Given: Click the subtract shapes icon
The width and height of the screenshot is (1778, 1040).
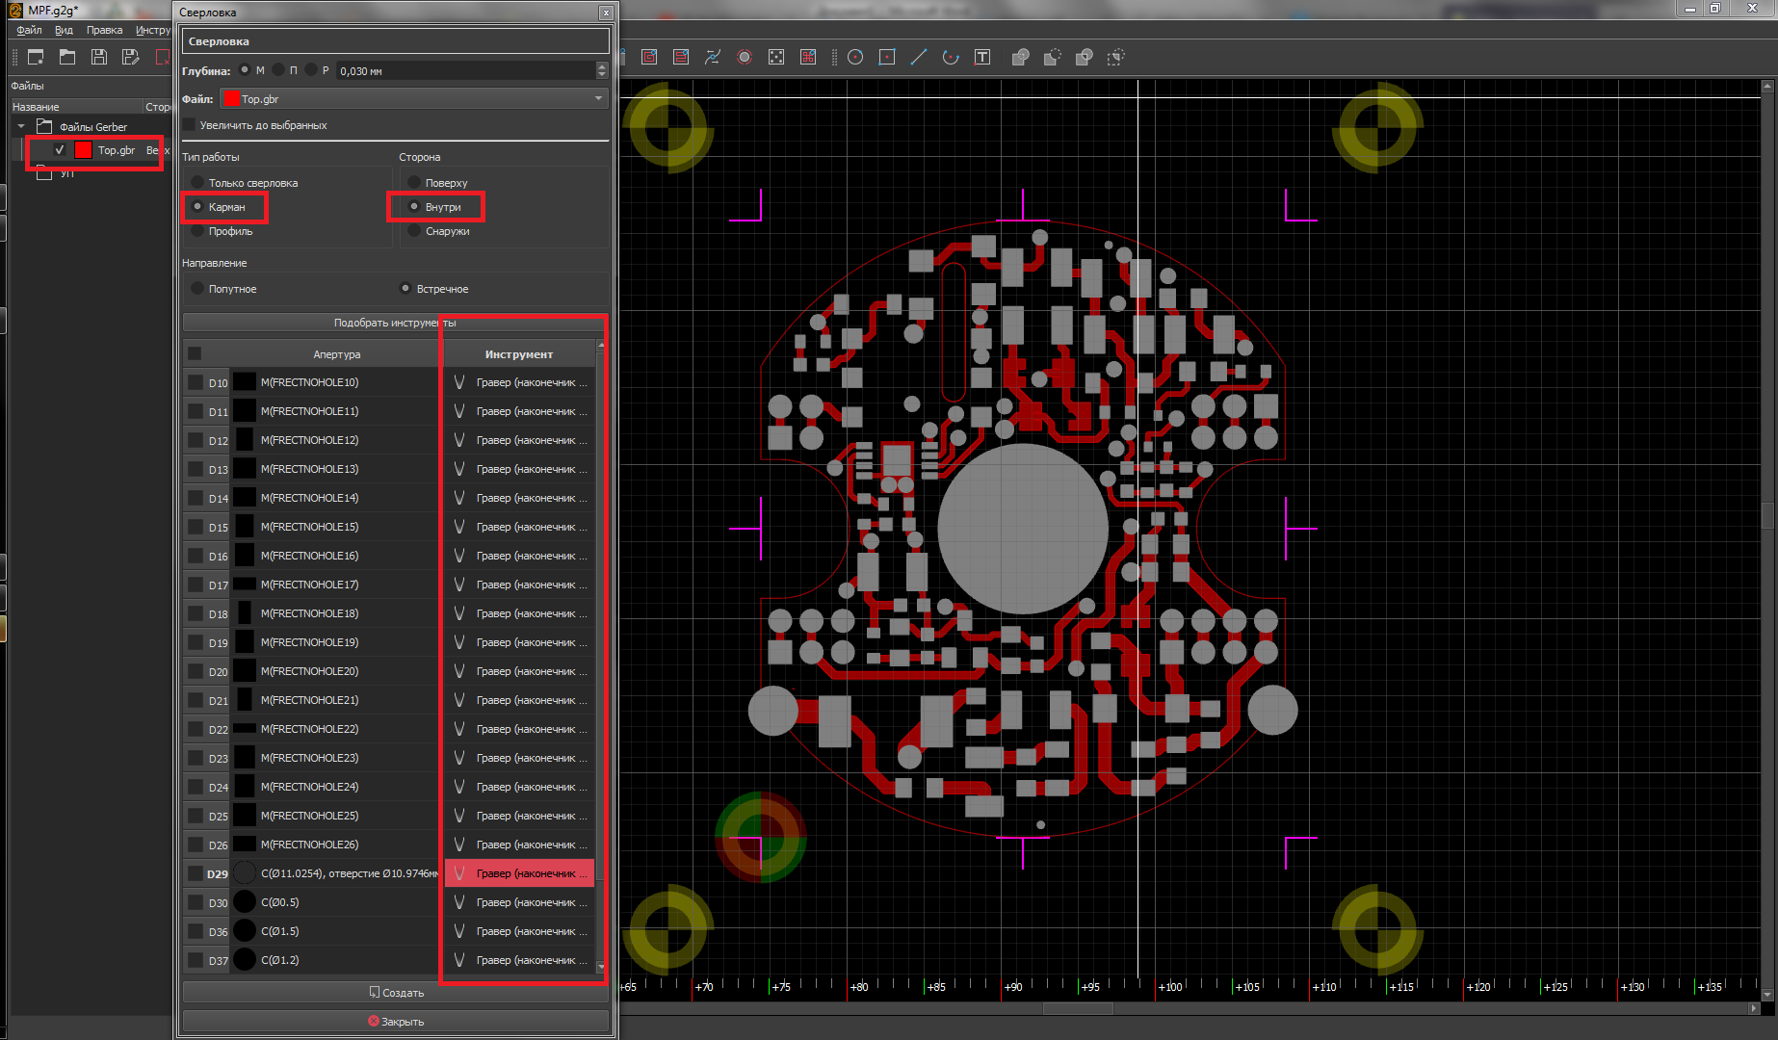Looking at the screenshot, I should (x=1053, y=57).
